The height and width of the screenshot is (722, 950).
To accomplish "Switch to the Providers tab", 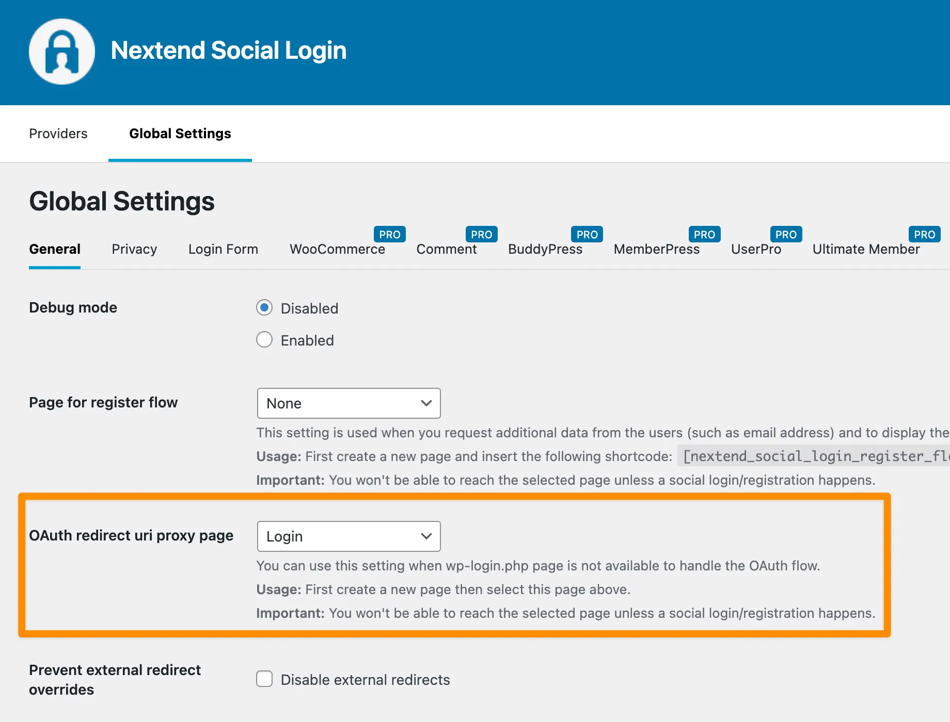I will coord(58,134).
